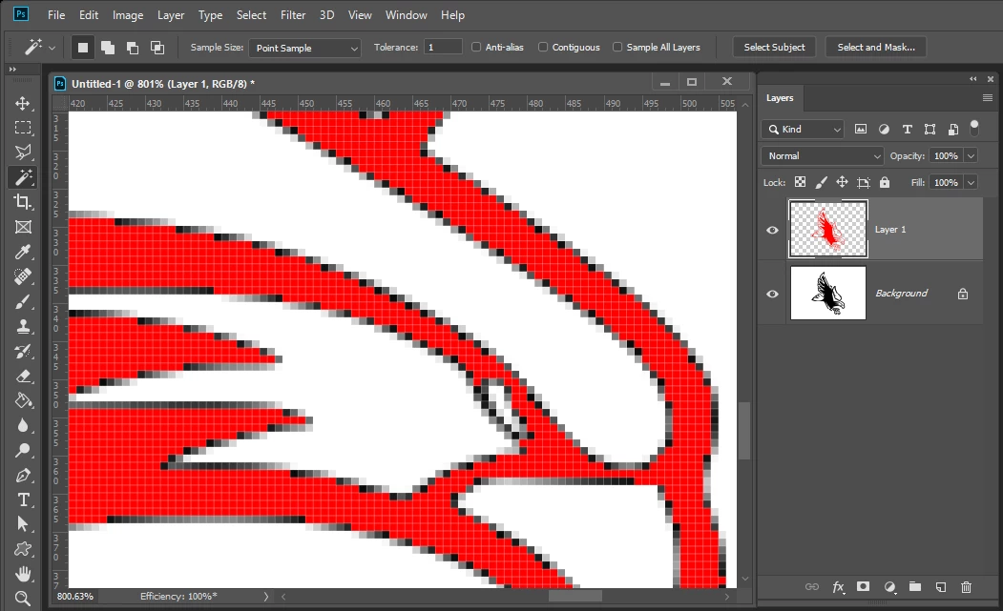1003x611 pixels.
Task: Click the Select Subject button
Action: tap(774, 48)
